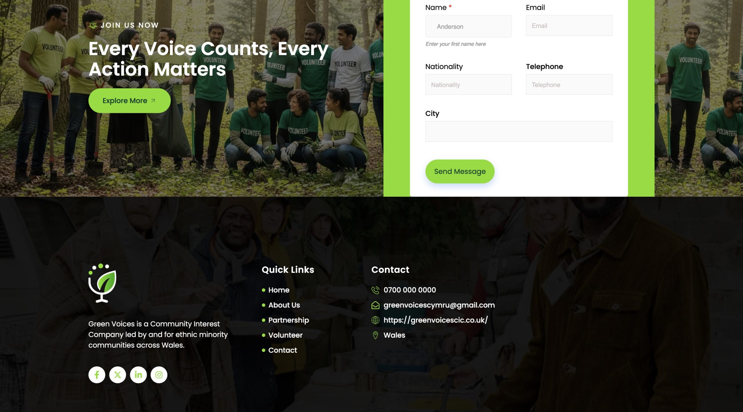Open the Home quick link
This screenshot has height=412, width=743.
pyautogui.click(x=279, y=290)
